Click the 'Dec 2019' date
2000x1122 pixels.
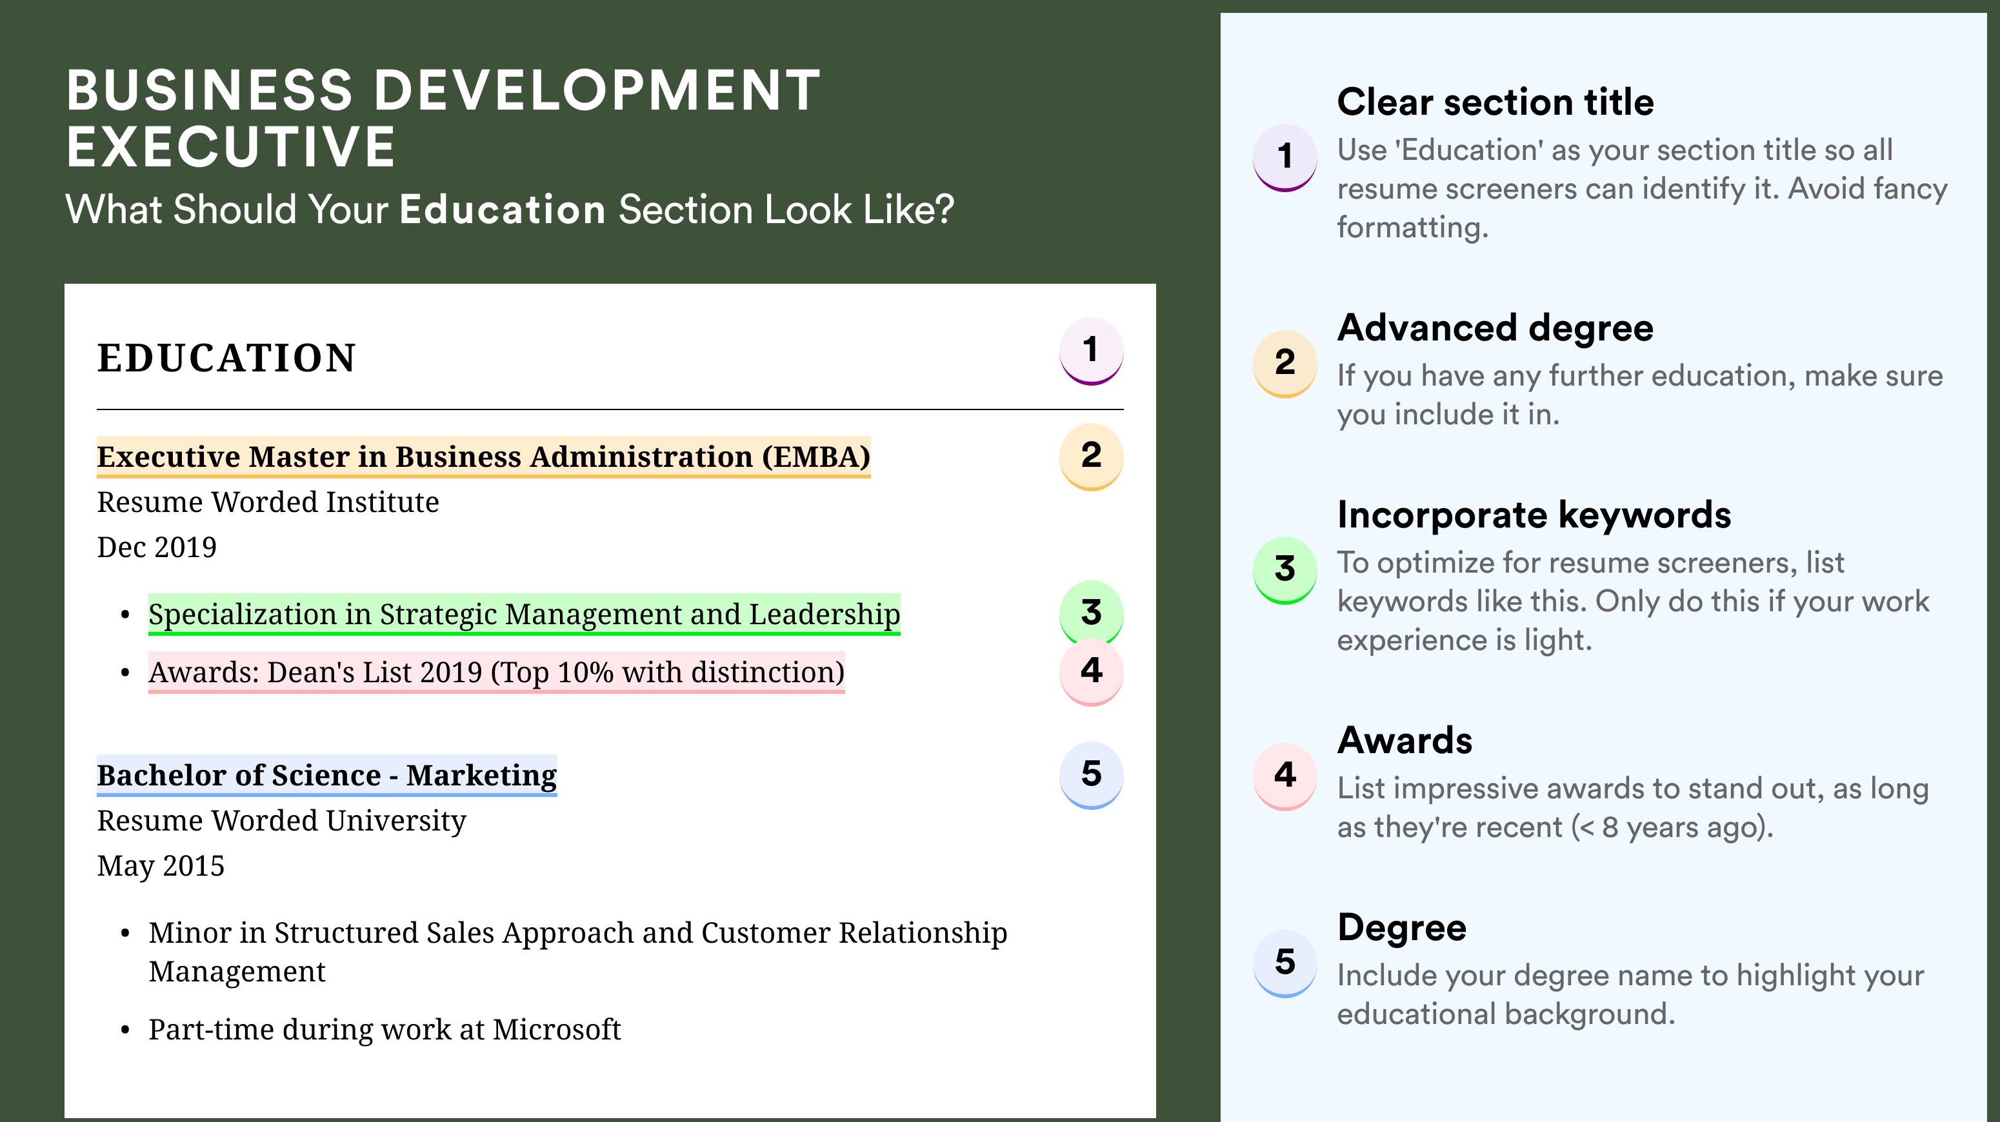click(157, 547)
